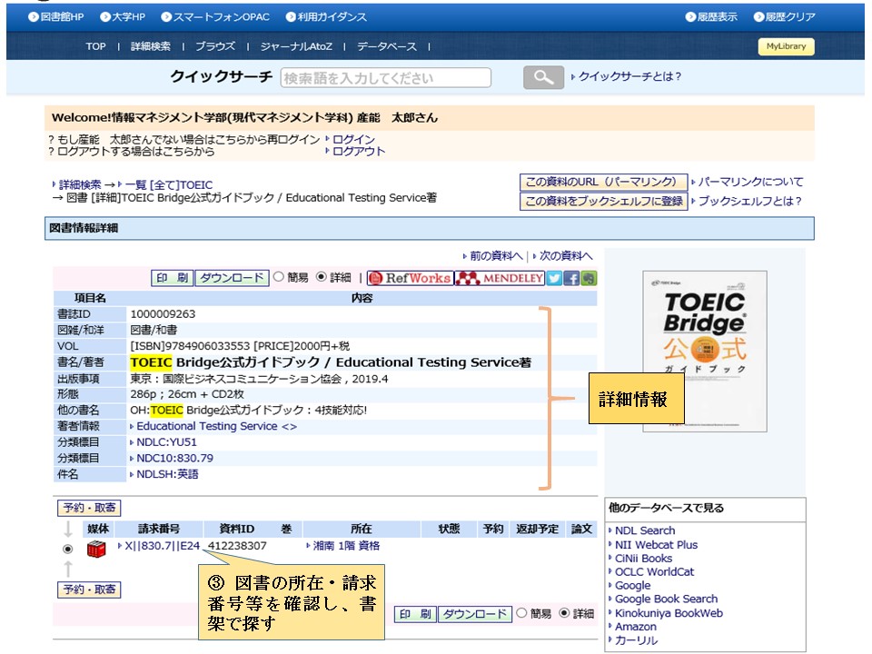Screen dimensions: 872x654
Task: Open call number X||830.7||E24 link
Action: pyautogui.click(x=162, y=546)
